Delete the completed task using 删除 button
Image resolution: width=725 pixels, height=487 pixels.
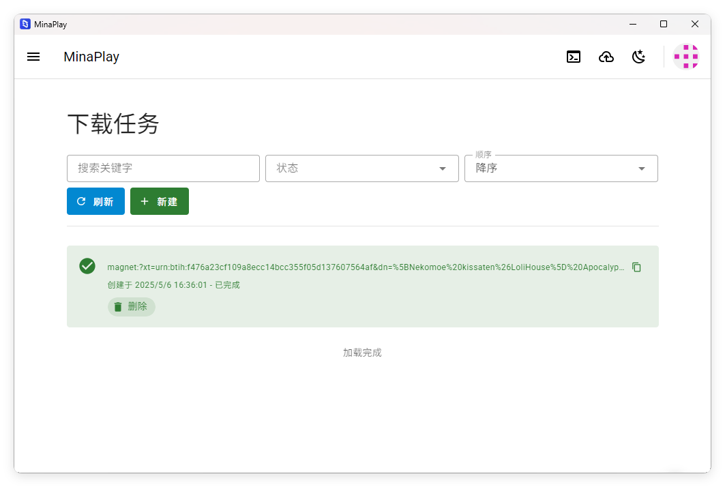coord(131,306)
